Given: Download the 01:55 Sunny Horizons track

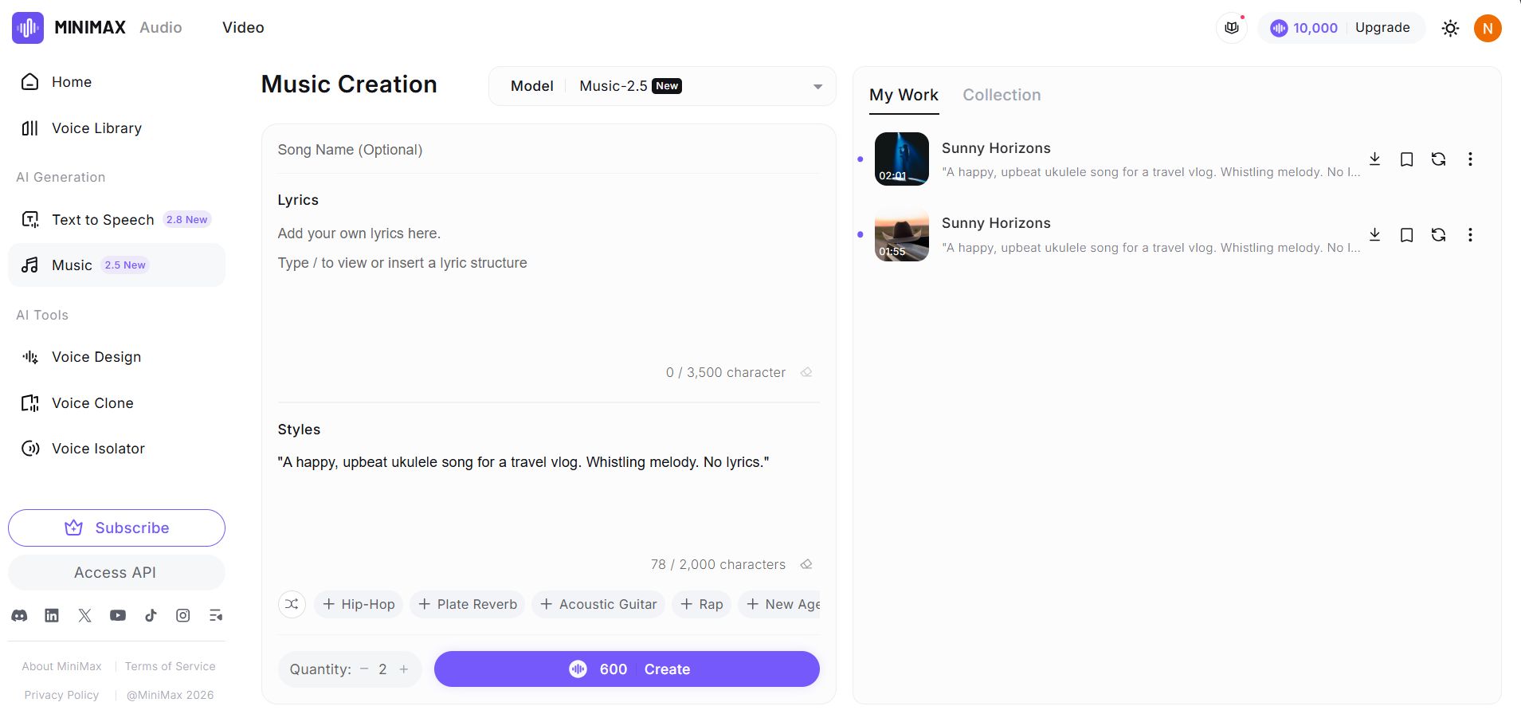Looking at the screenshot, I should [1374, 235].
